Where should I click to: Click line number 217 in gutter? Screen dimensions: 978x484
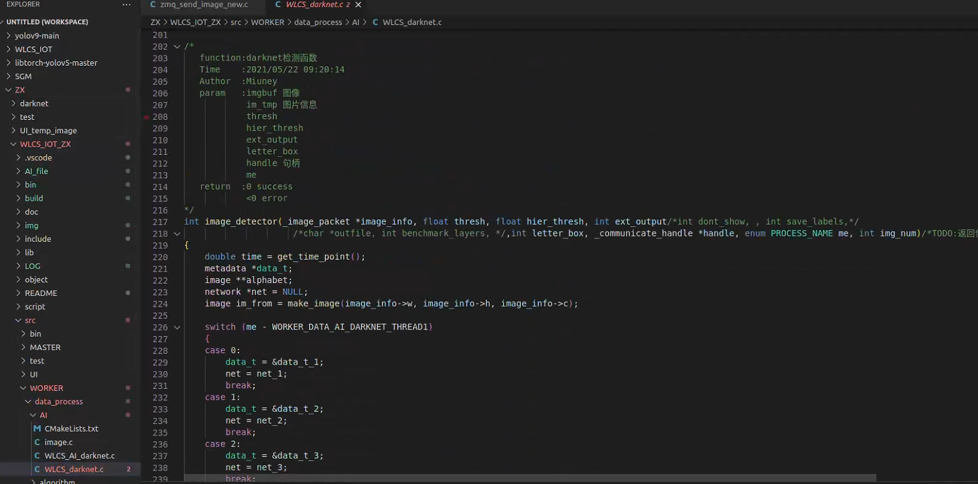pyautogui.click(x=160, y=222)
